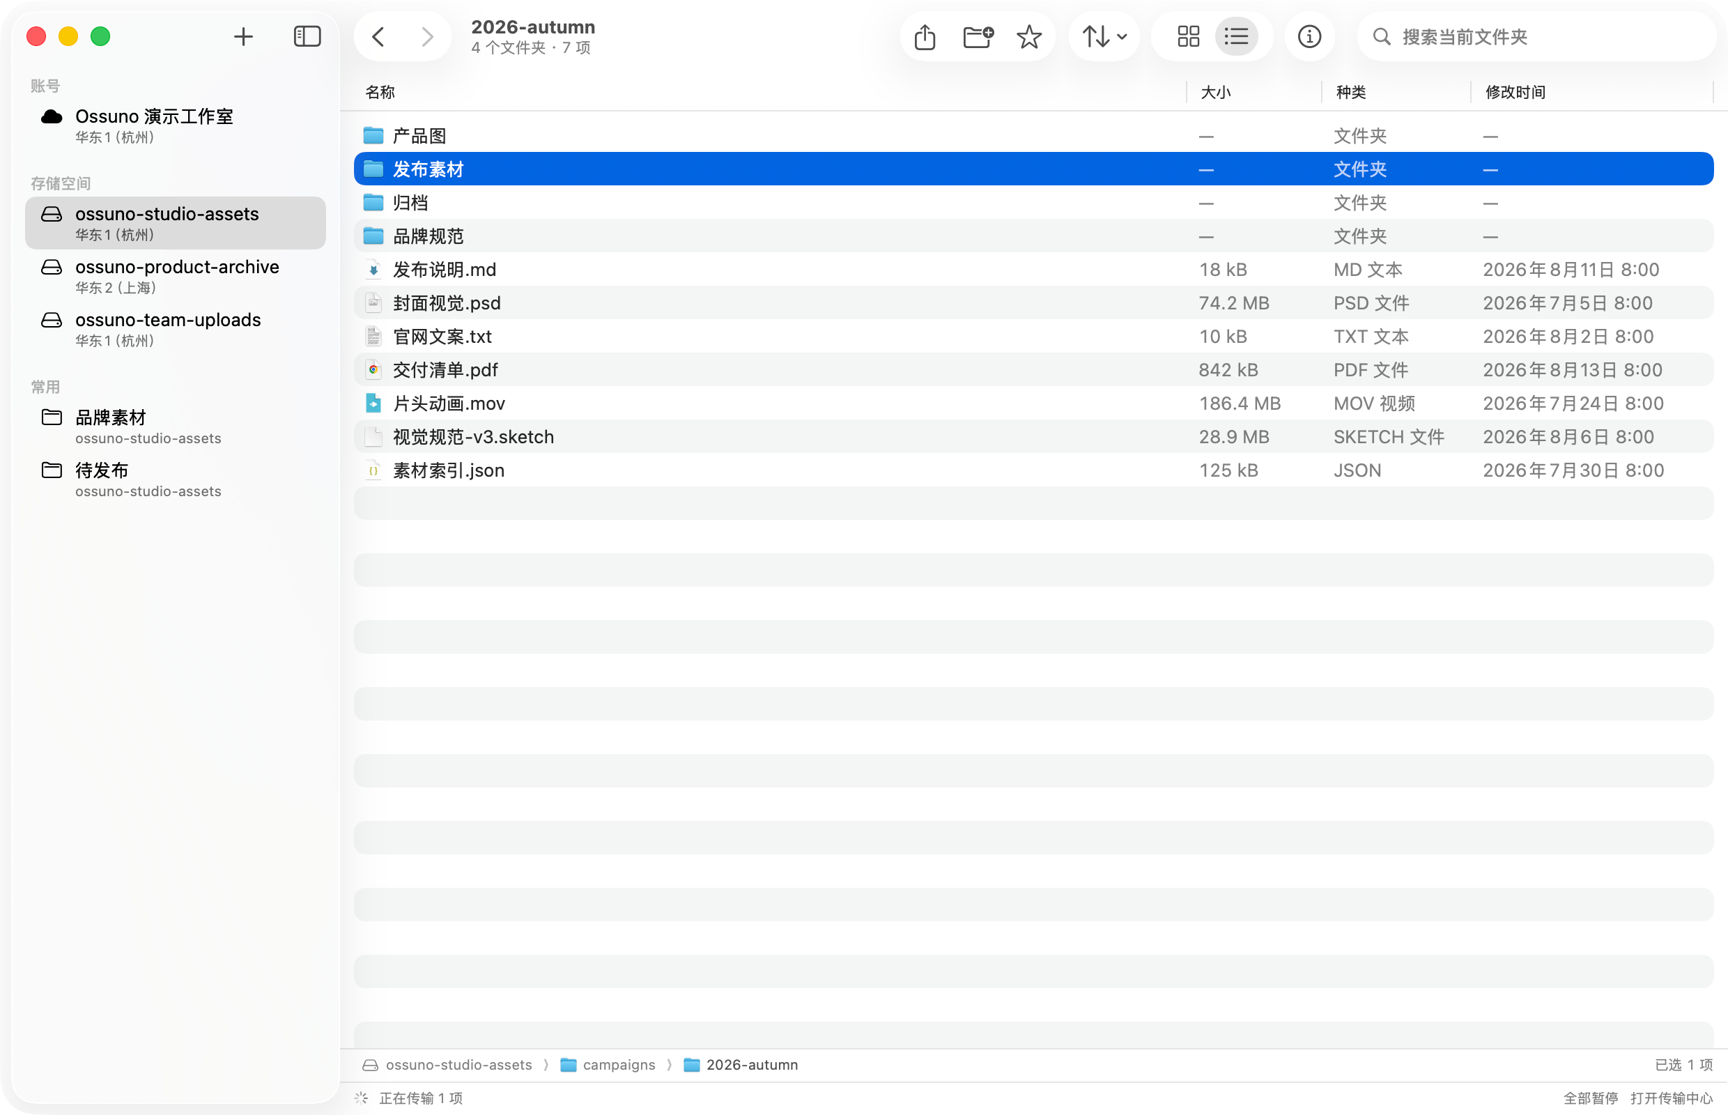Switch to list view

1236,36
